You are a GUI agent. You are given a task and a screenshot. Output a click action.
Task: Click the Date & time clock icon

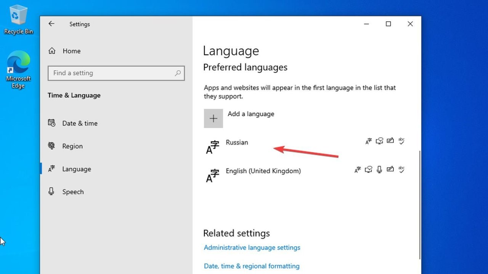[x=51, y=123]
